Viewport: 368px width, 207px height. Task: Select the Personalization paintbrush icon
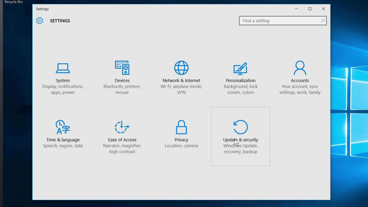coord(240,68)
